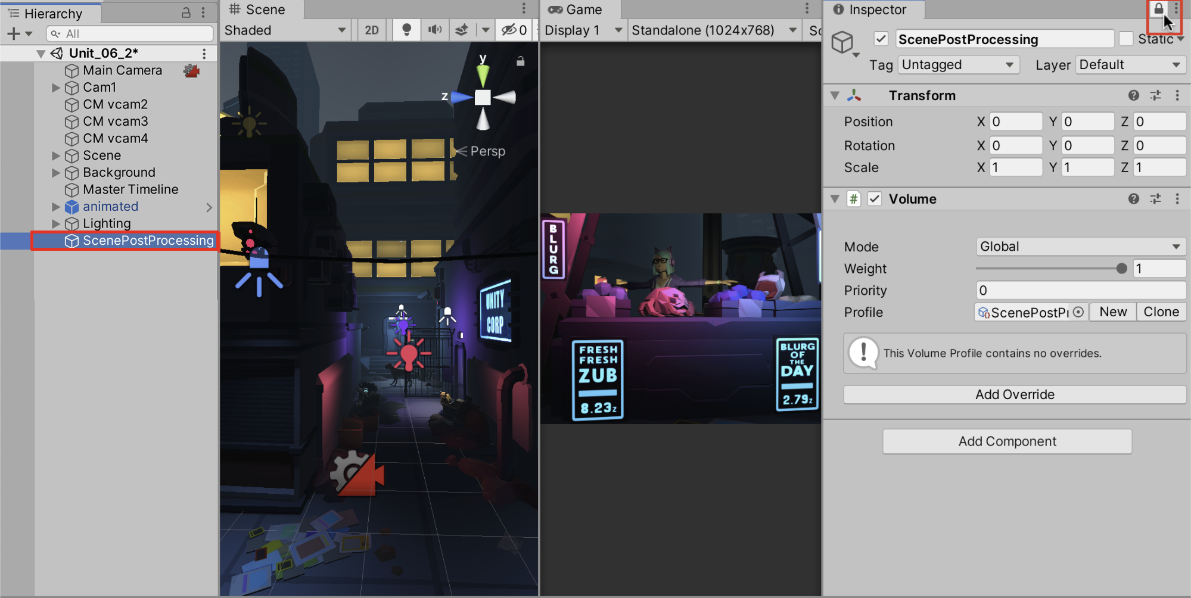The width and height of the screenshot is (1191, 598).
Task: Expand the Lighting object in Hierarchy
Action: pyautogui.click(x=56, y=224)
